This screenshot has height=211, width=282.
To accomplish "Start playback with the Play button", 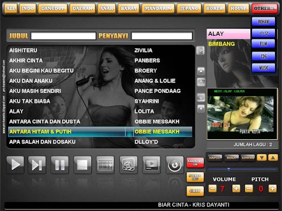I will (16, 165).
